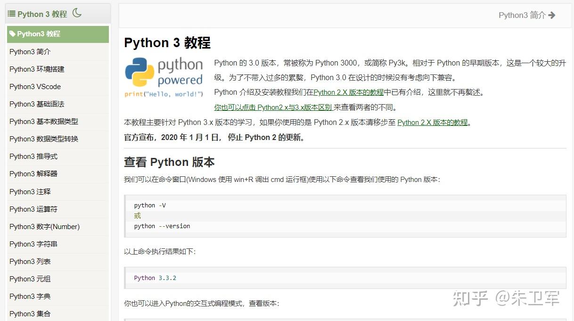Select Python3 VScode sidebar entry

click(35, 86)
